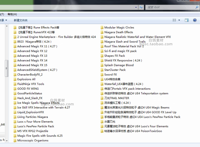The height and width of the screenshot is (147, 200).
Task: Select '流体模拟工程 ( 4.24 )' folder
Action: tap(117, 103)
